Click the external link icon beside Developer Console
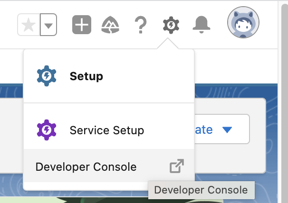 pos(177,166)
